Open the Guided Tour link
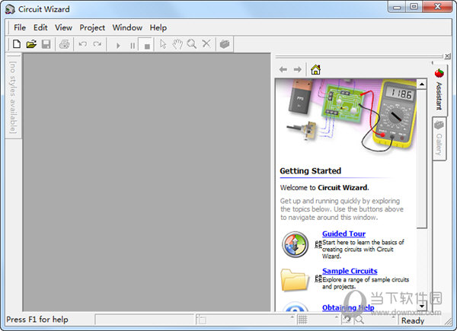This screenshot has height=331, width=457. [x=344, y=234]
